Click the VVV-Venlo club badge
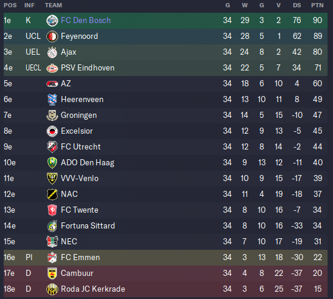Screen dimensions: 333x299 coord(52,179)
